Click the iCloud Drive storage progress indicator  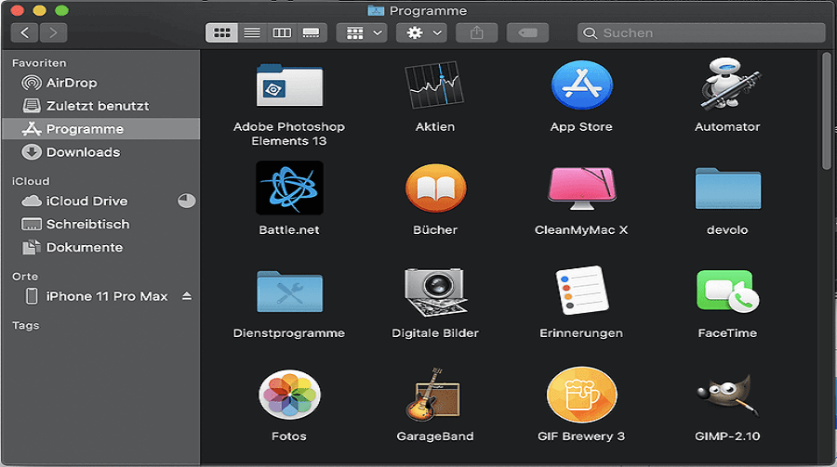[x=186, y=201]
